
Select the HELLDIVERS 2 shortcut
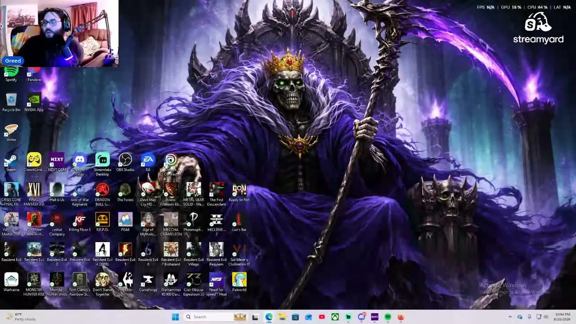click(x=216, y=225)
